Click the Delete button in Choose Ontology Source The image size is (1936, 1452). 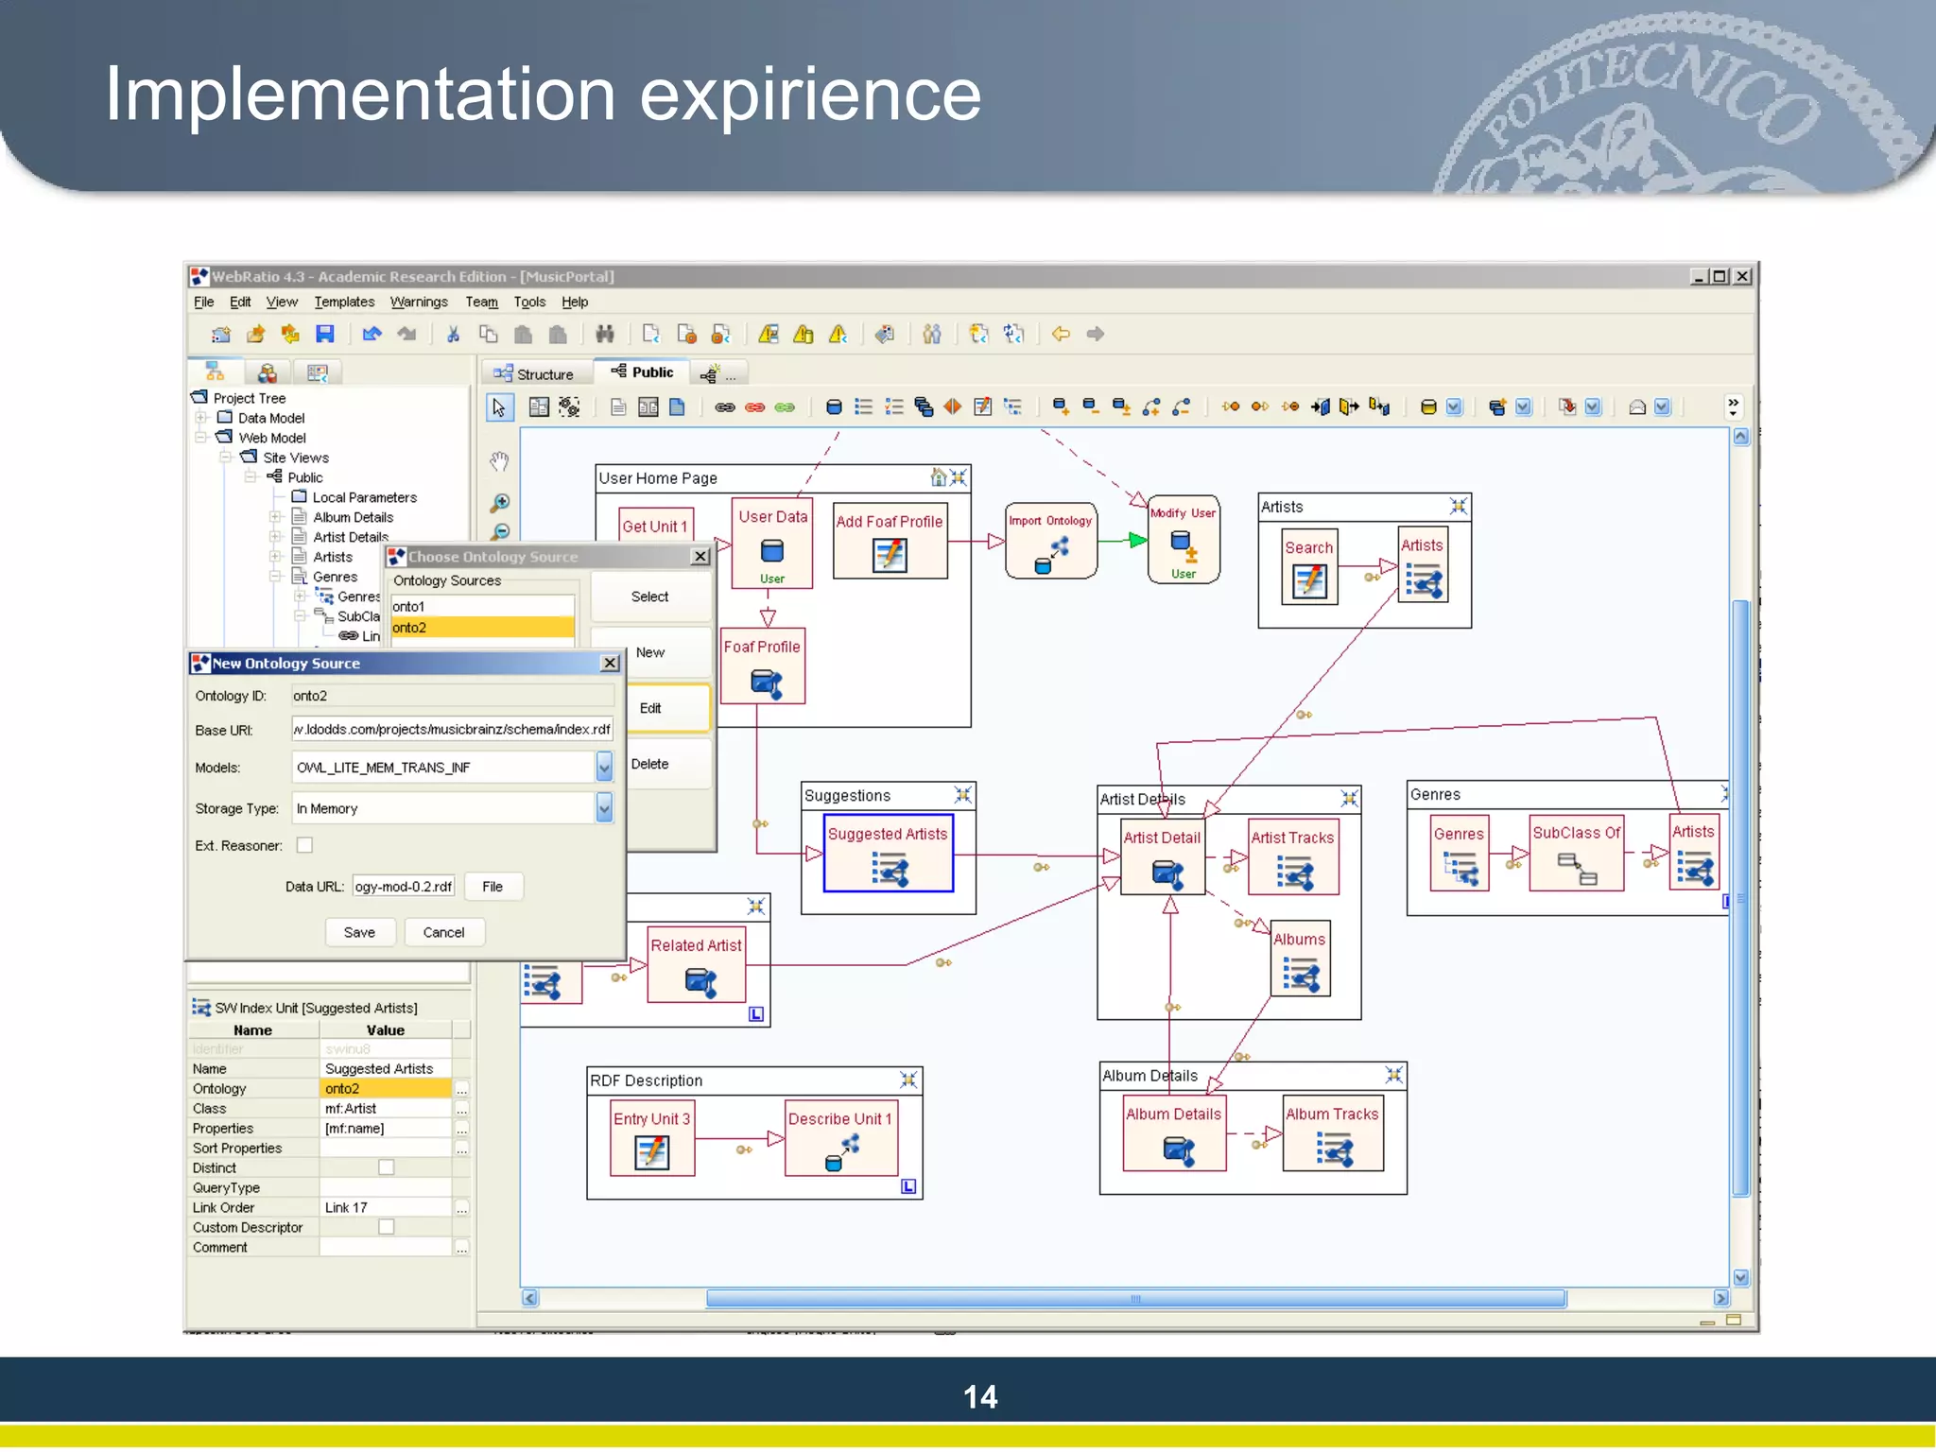650,764
